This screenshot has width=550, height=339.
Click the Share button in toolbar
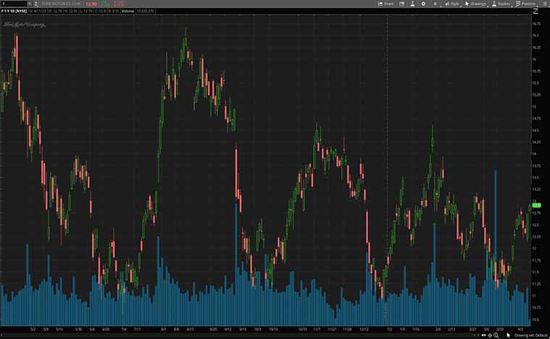(x=386, y=4)
